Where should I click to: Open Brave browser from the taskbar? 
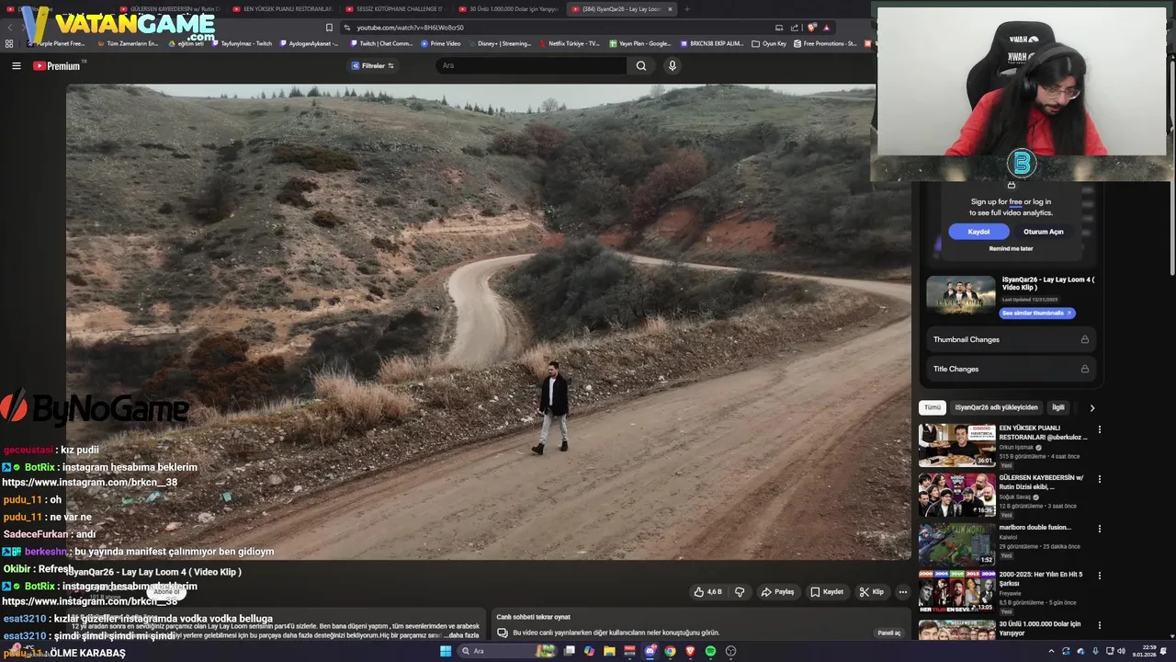[x=690, y=651]
